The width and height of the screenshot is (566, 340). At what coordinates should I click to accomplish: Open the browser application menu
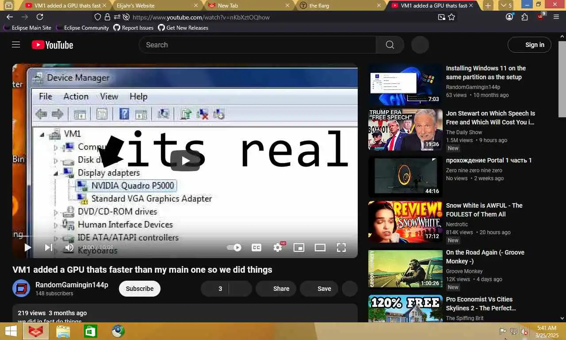click(x=557, y=17)
